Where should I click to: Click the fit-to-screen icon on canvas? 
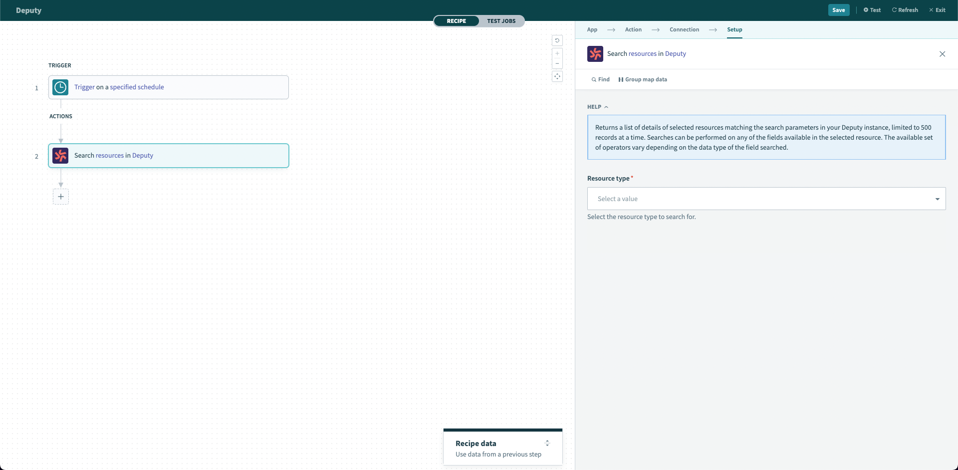click(x=557, y=76)
